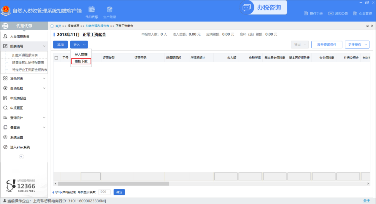The height and width of the screenshot is (204, 376).
Task: Click 展开查询条件 button
Action: [326, 44]
